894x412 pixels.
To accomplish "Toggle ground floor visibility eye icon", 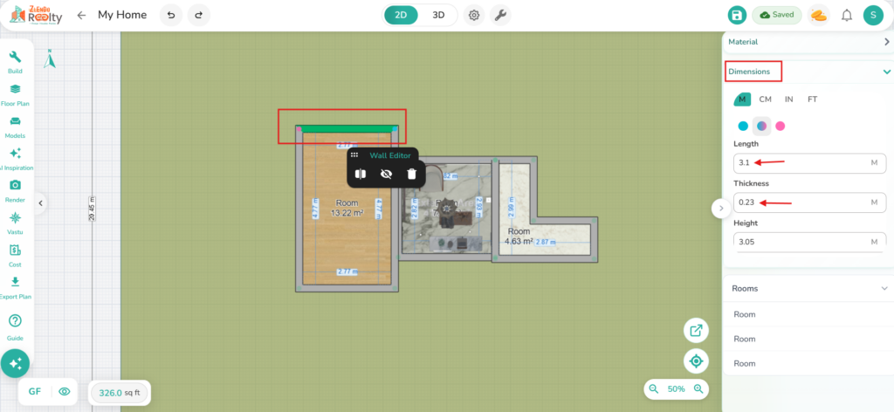I will click(64, 392).
